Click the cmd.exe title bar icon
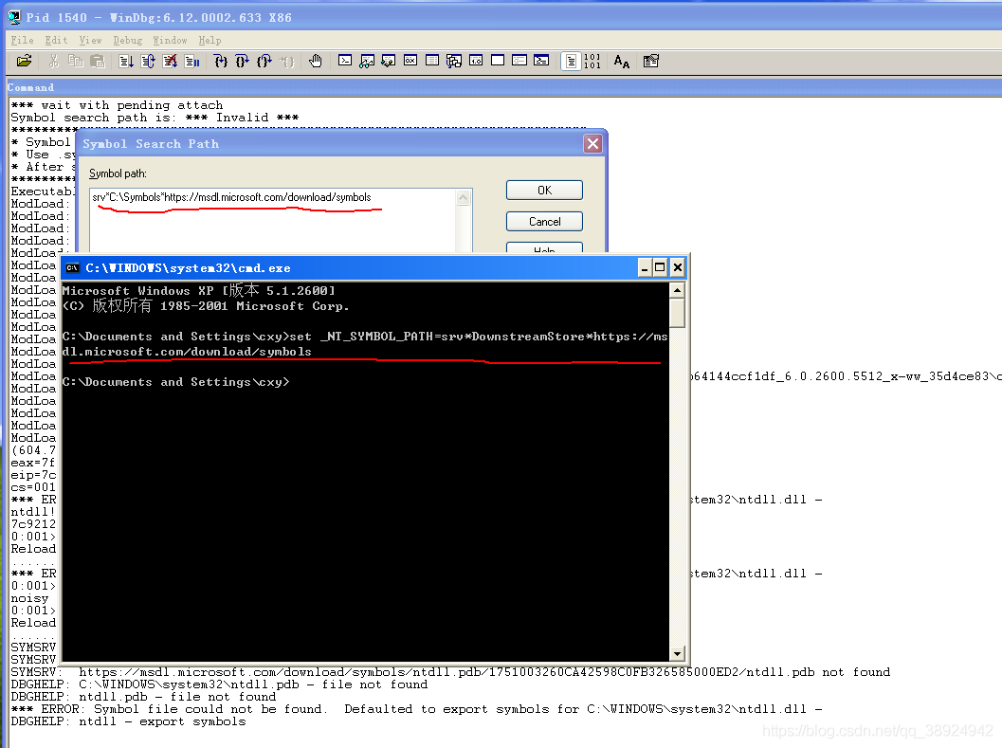1002x748 pixels. point(72,268)
